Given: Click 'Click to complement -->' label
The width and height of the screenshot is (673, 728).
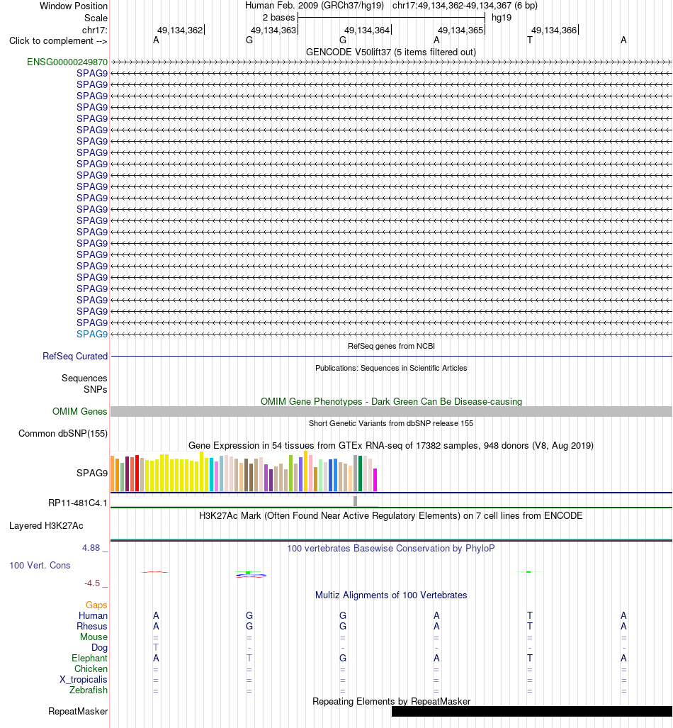Looking at the screenshot, I should [59, 41].
